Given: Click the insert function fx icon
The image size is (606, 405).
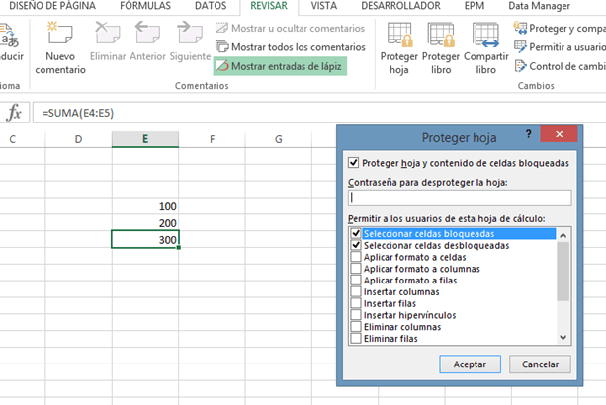Looking at the screenshot, I should pos(14,113).
